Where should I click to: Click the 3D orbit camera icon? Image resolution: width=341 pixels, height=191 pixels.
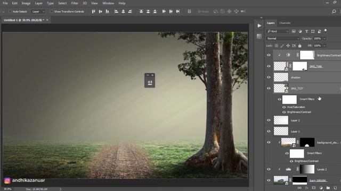[215, 12]
